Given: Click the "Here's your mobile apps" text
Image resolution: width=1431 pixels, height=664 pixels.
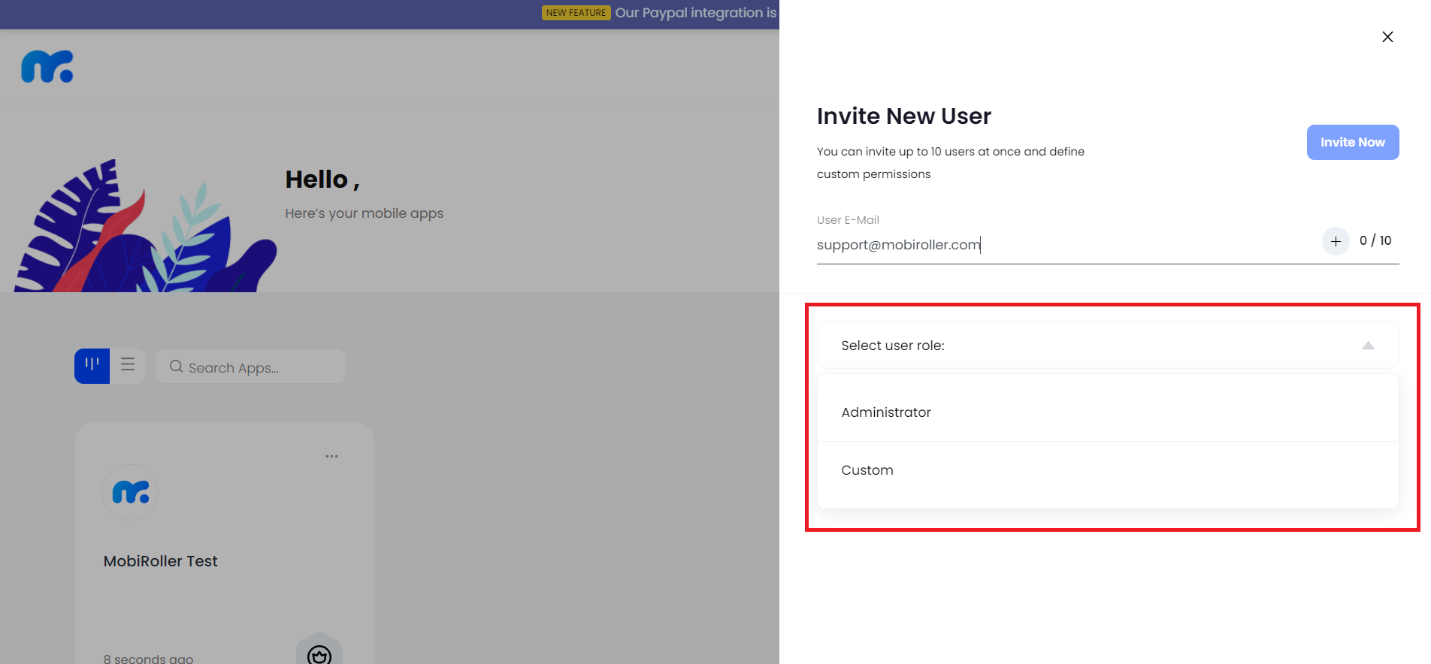Looking at the screenshot, I should coord(365,213).
